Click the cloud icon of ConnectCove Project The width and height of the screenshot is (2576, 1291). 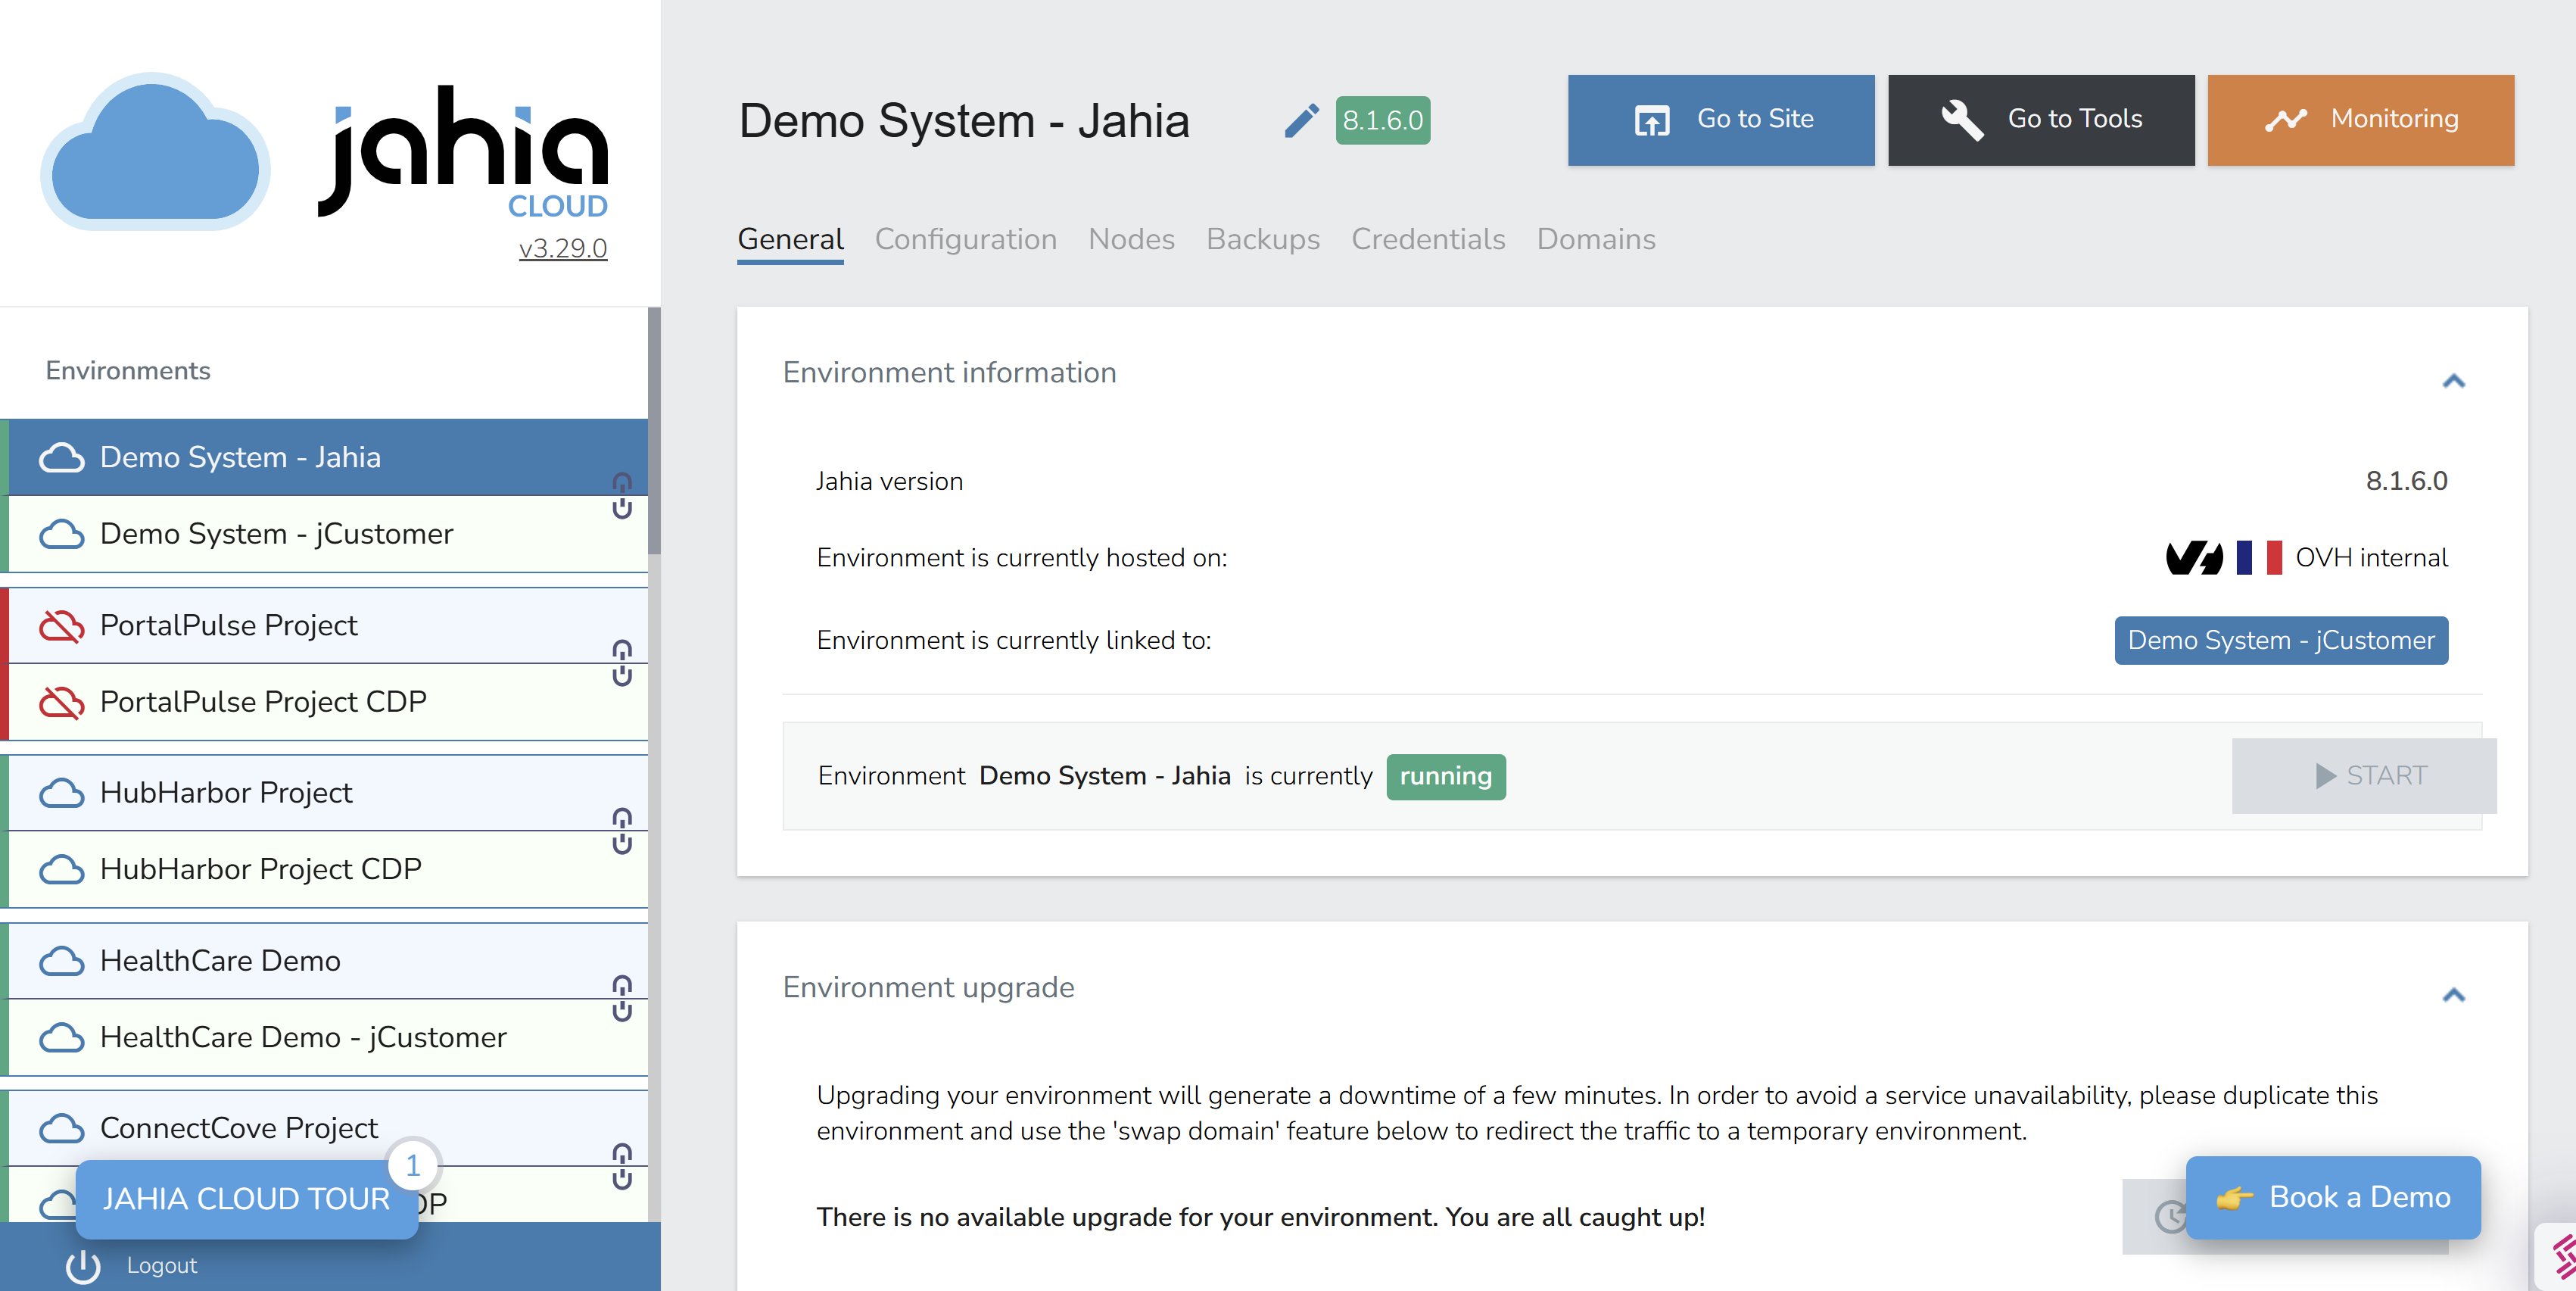tap(61, 1128)
